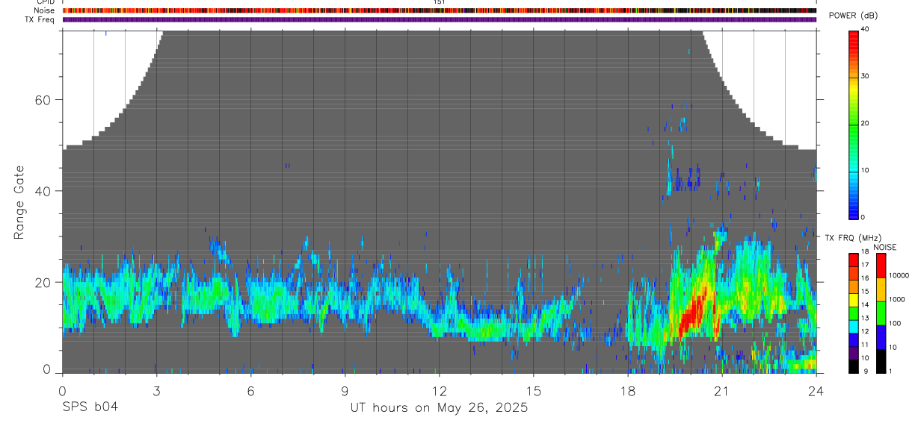Click the Range Gate axis title
The image size is (918, 423).
(19, 202)
